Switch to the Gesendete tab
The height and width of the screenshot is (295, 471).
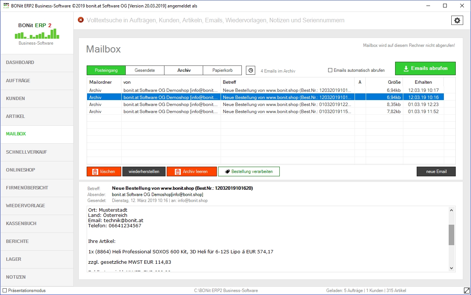(x=145, y=70)
